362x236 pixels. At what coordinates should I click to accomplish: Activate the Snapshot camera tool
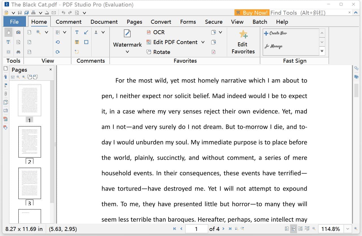pyautogui.click(x=18, y=32)
